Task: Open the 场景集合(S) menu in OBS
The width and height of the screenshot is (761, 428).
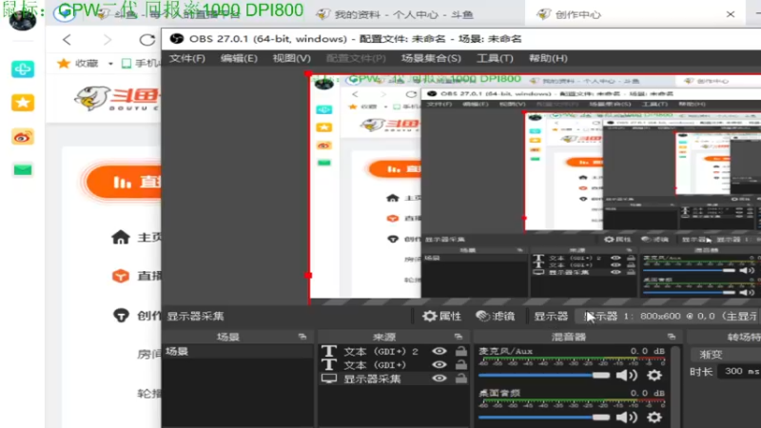Action: point(431,58)
